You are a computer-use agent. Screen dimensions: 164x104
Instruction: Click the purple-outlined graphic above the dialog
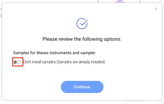point(119,1)
